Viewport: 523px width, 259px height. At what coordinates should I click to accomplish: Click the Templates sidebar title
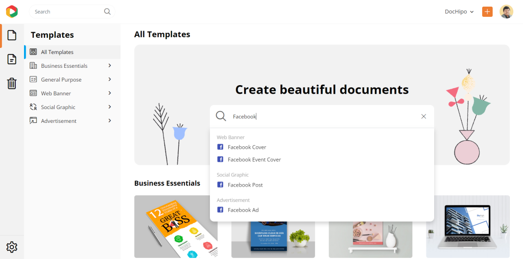(x=53, y=35)
